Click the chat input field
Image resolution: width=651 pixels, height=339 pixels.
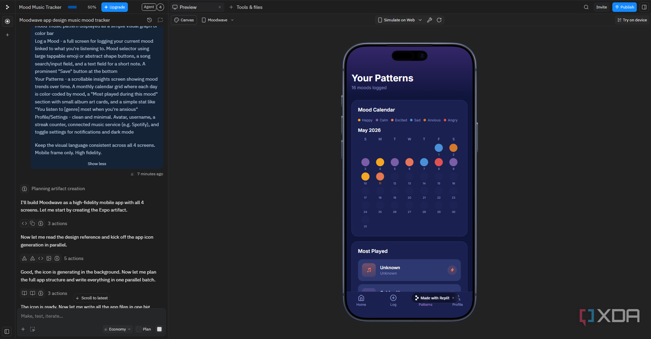click(92, 316)
